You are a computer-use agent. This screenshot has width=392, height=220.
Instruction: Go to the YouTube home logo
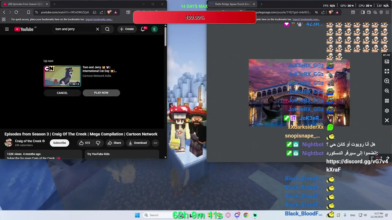click(24, 29)
